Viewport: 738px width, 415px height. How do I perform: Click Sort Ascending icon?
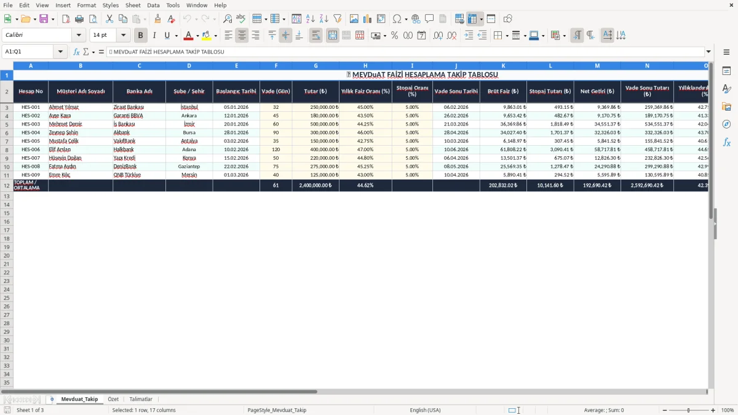[311, 19]
